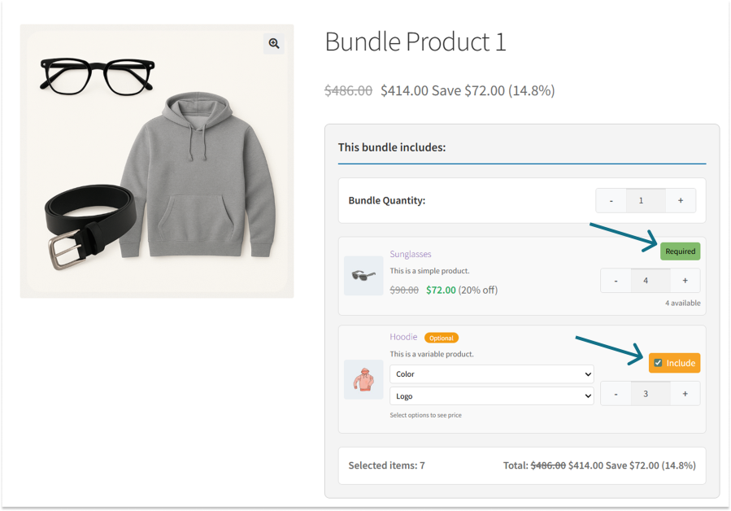Click the Required badge on Sunglasses
Screen dimensions: 731x511
click(x=680, y=251)
